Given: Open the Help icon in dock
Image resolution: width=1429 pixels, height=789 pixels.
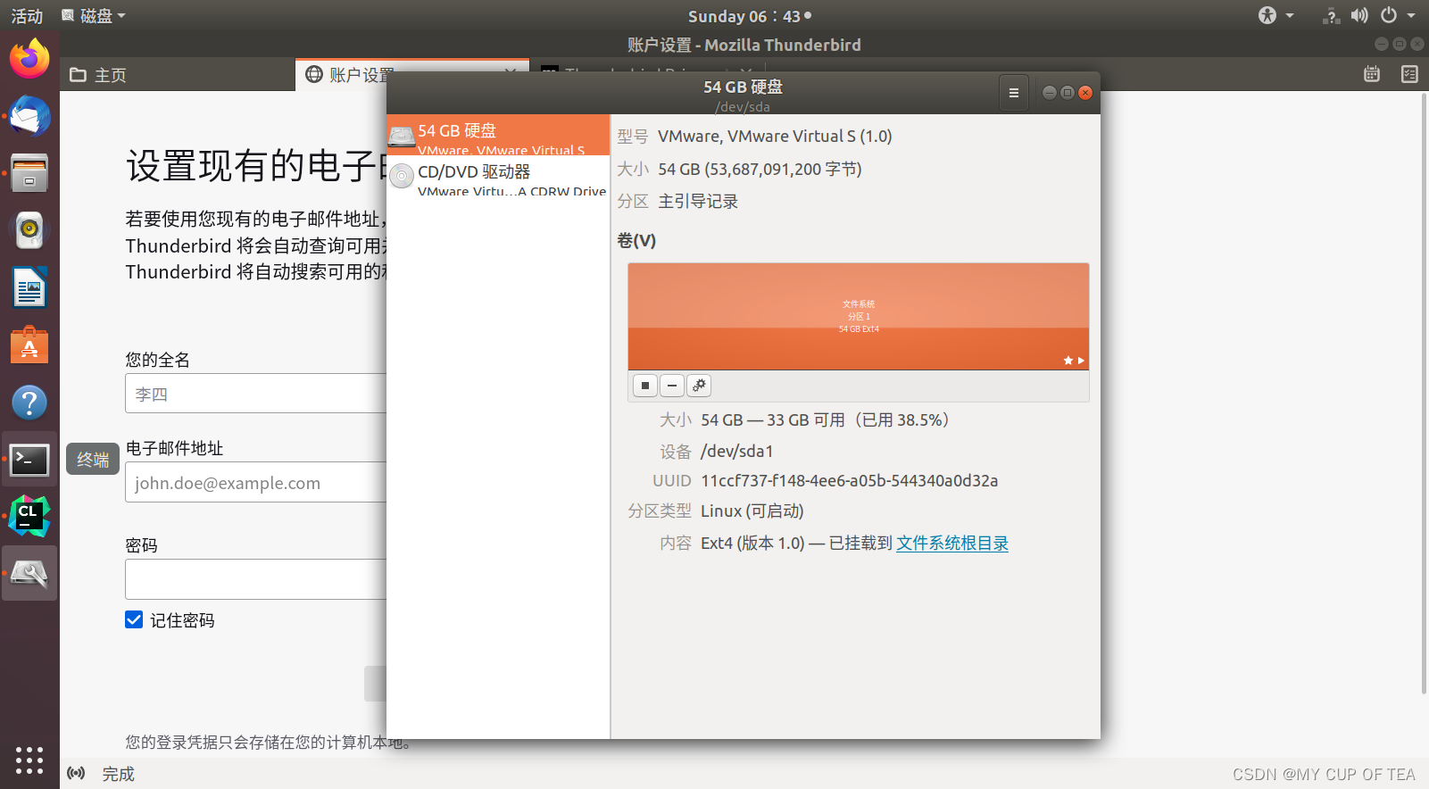Looking at the screenshot, I should 29,402.
